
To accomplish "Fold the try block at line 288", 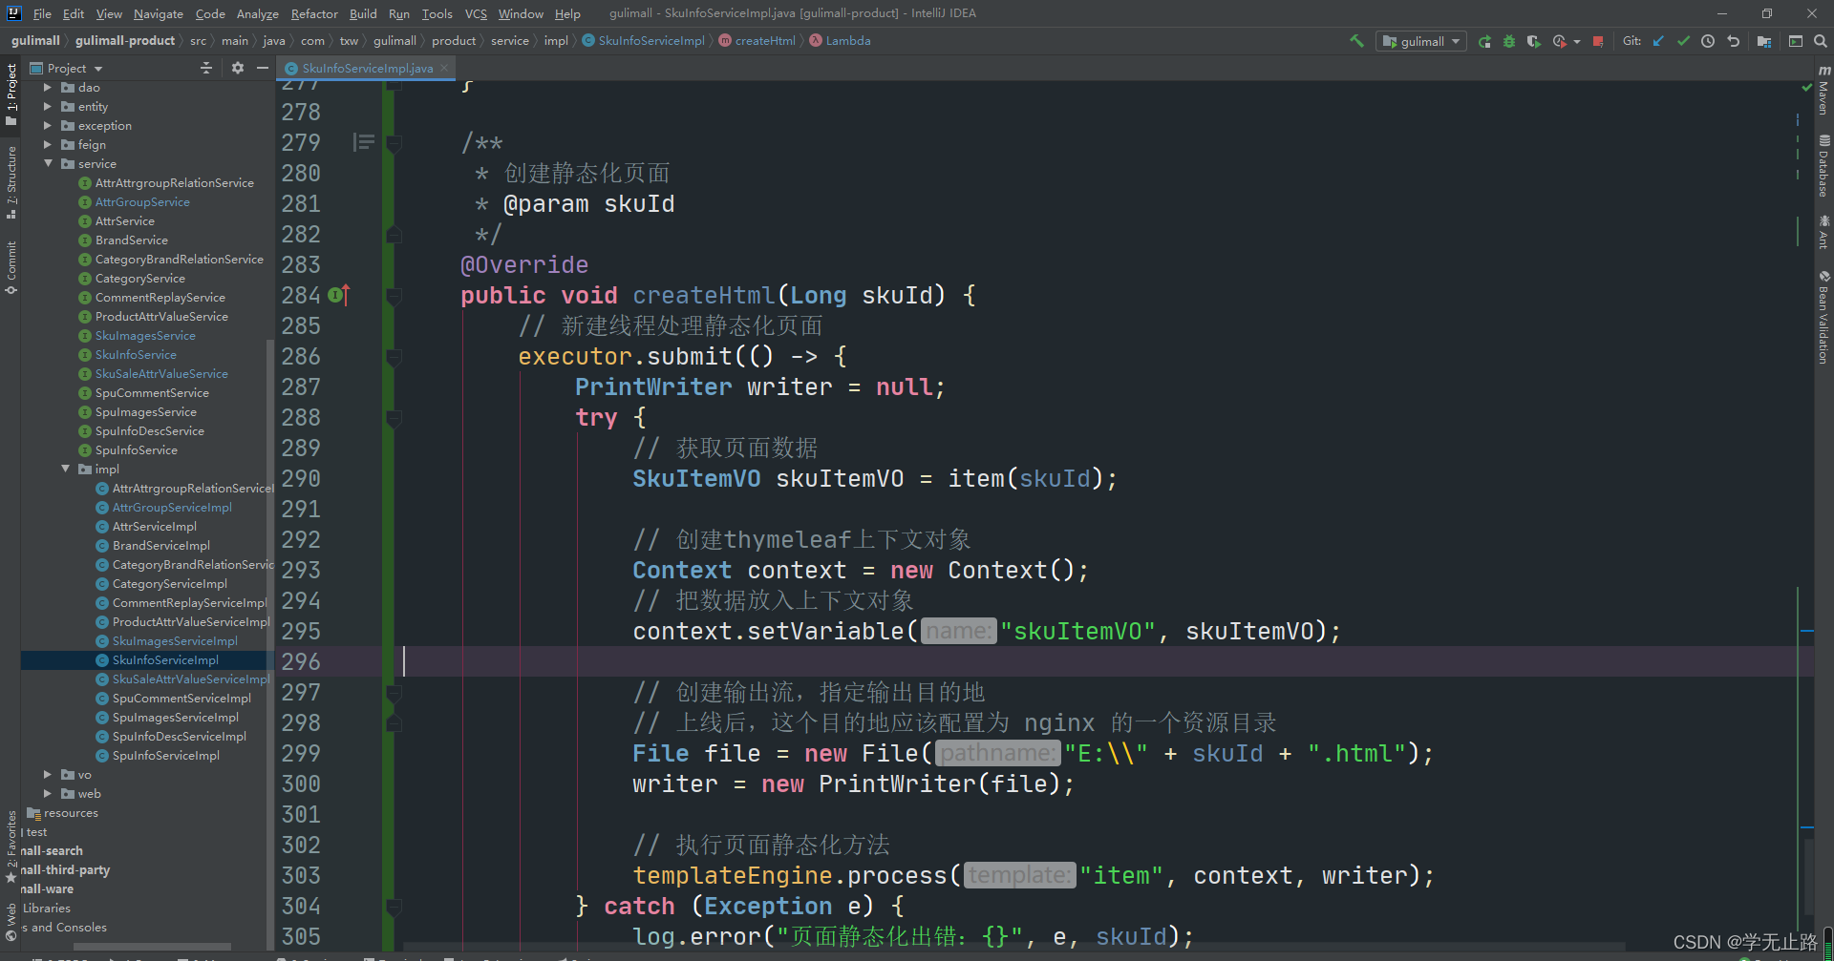I will (394, 418).
